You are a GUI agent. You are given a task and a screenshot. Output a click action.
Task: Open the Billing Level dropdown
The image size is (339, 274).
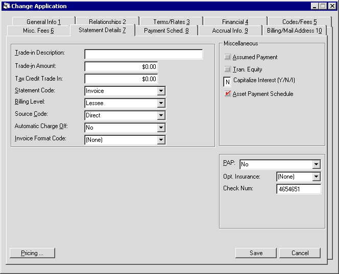click(161, 103)
